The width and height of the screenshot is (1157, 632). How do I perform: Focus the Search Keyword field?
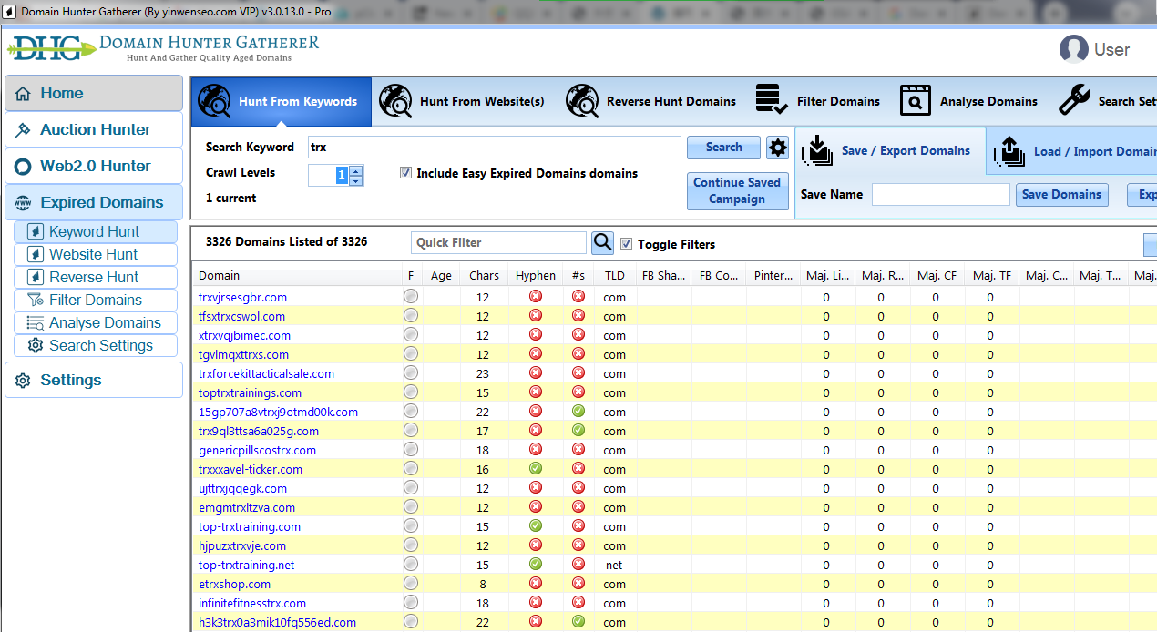tap(494, 148)
